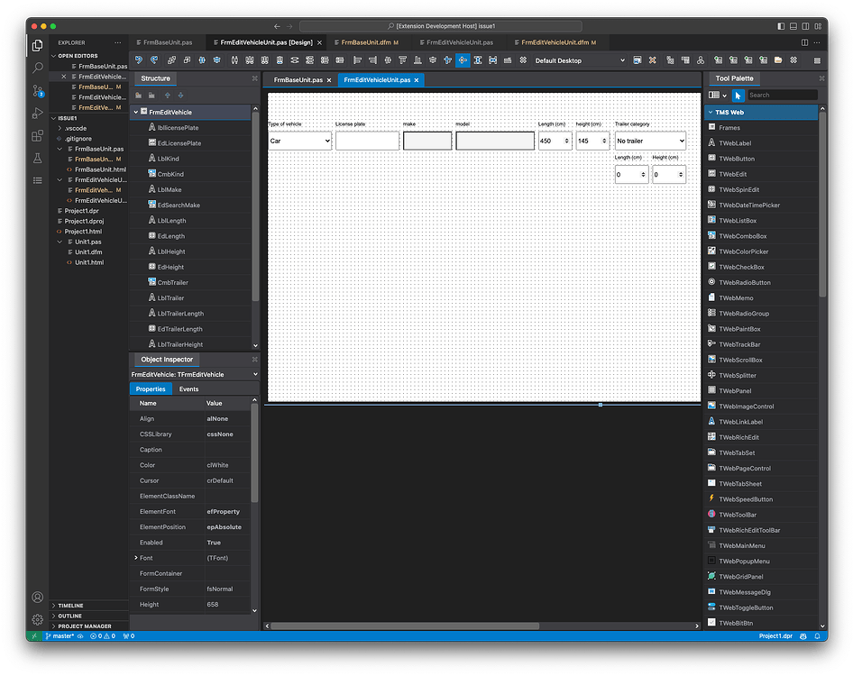Open the Source Control view
Image resolution: width=853 pixels, height=676 pixels.
(38, 91)
